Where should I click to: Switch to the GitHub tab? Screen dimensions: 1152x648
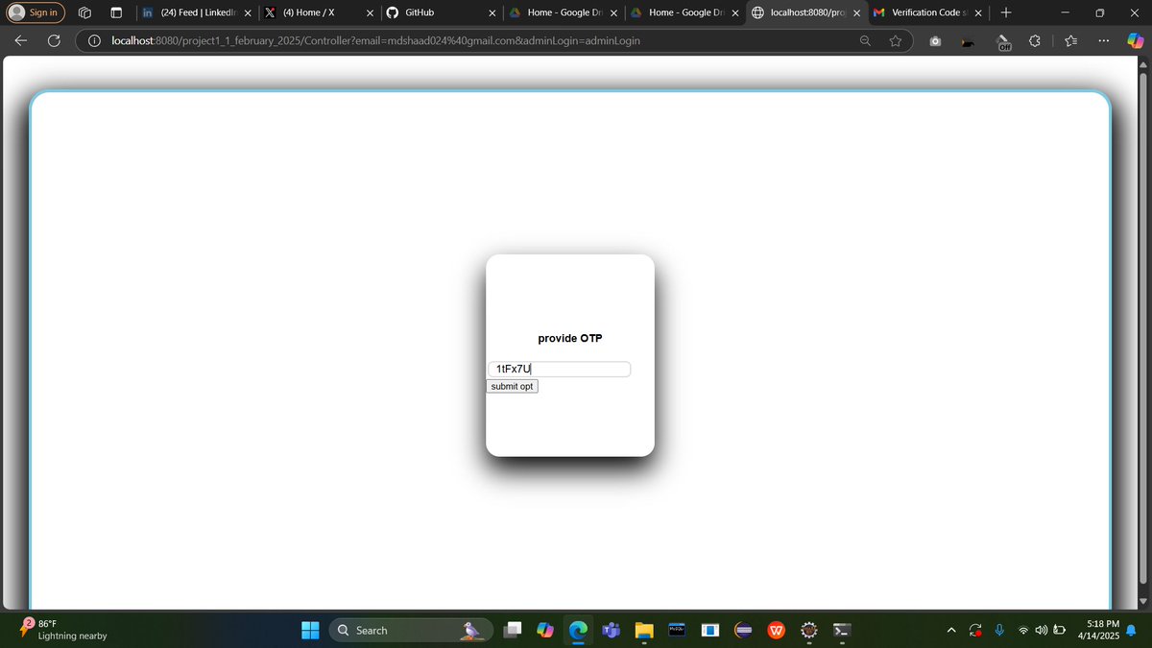(x=440, y=12)
